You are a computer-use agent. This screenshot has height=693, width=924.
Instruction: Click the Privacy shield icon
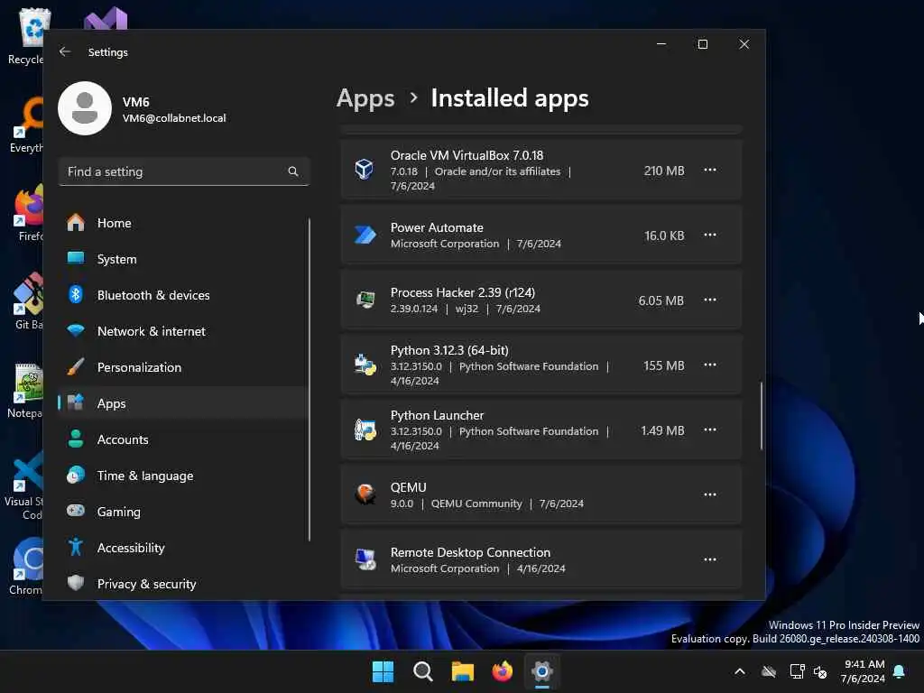click(76, 583)
